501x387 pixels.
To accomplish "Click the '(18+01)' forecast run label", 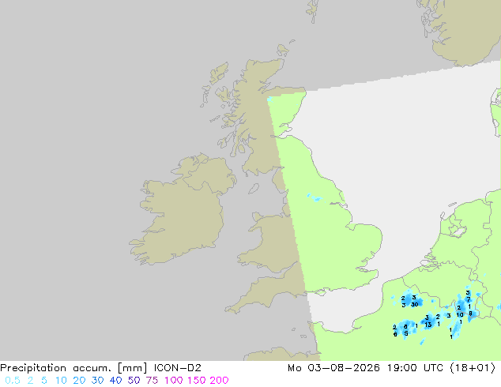I will click(473, 368).
